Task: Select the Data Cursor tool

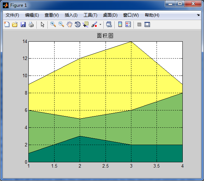Action: [x=86, y=24]
